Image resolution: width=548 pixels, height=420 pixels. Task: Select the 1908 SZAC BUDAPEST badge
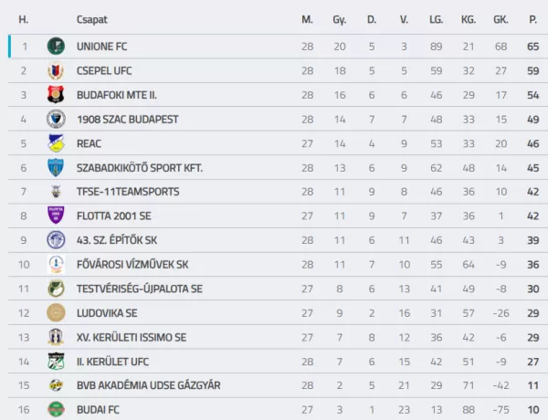(x=56, y=119)
